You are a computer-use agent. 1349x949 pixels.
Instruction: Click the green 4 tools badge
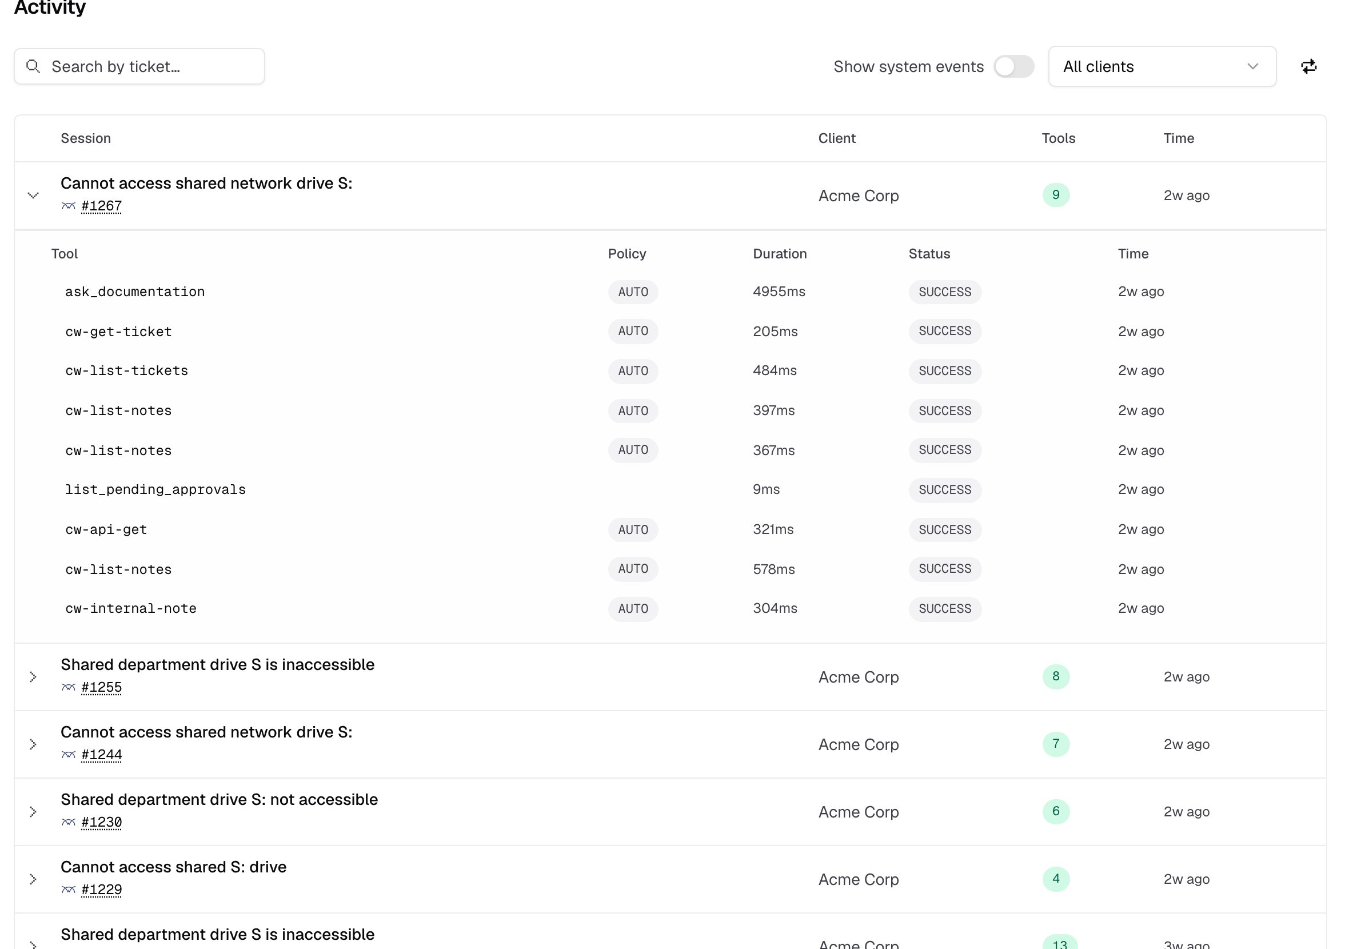(x=1055, y=879)
